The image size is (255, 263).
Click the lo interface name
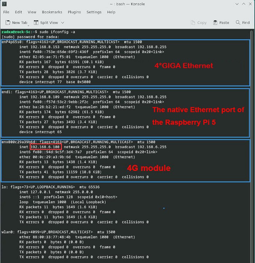[x=4, y=187]
